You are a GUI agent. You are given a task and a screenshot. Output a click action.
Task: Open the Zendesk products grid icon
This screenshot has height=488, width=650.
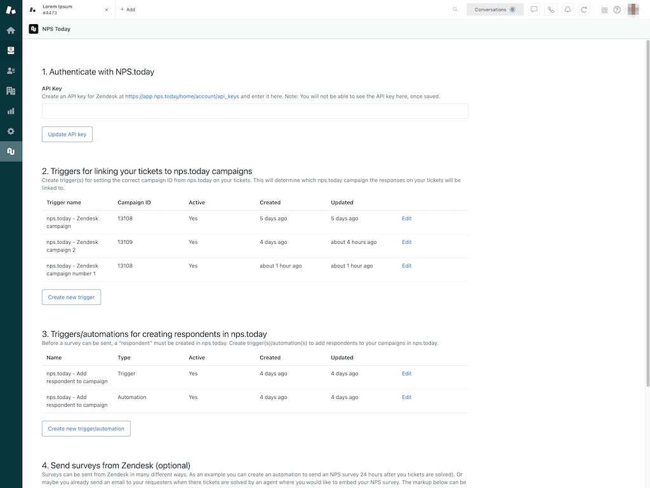(604, 10)
